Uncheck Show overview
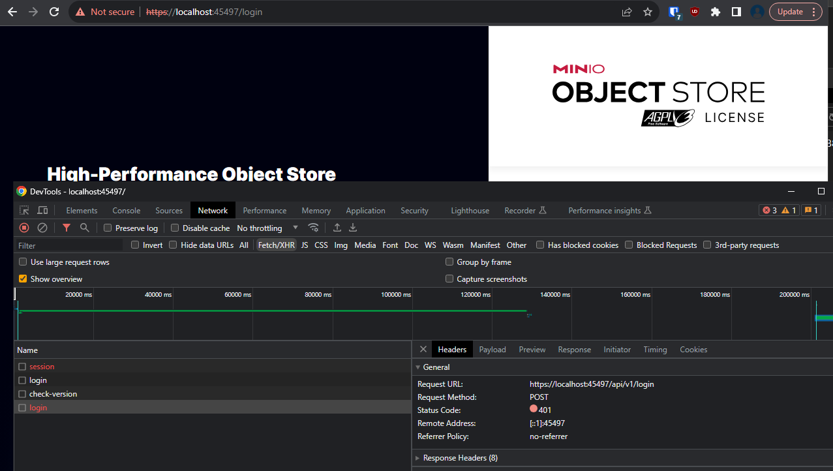The height and width of the screenshot is (471, 833). tap(23, 279)
